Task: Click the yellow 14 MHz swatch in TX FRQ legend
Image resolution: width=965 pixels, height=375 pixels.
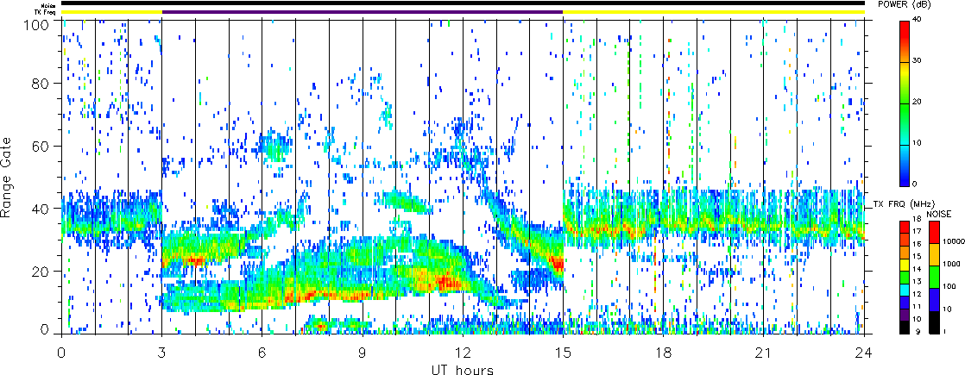Action: click(x=905, y=266)
